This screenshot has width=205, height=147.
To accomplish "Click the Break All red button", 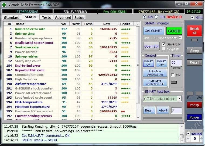I will [x=194, y=31].
